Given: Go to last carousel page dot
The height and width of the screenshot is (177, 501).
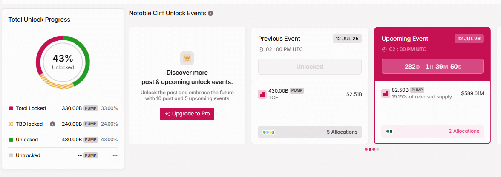Looking at the screenshot, I should click(377, 149).
